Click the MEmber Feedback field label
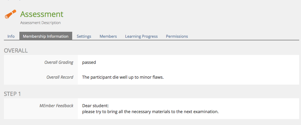301x125 pixels. coord(56,106)
